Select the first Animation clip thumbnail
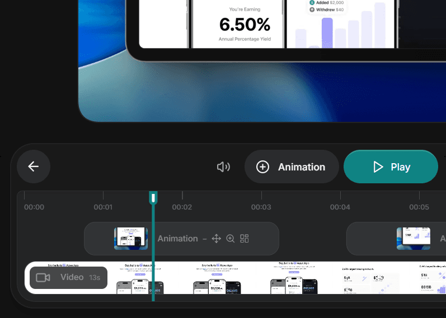 (x=131, y=239)
